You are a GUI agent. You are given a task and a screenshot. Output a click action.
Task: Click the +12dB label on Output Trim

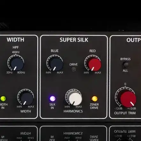pos(131,108)
